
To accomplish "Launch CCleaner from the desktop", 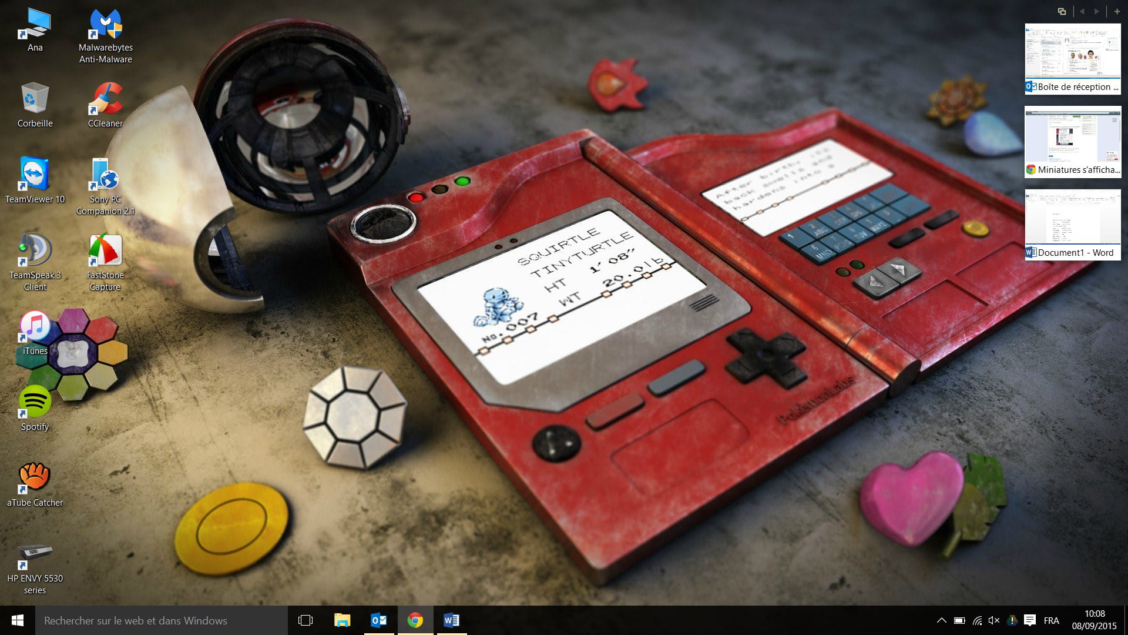I will click(x=106, y=105).
